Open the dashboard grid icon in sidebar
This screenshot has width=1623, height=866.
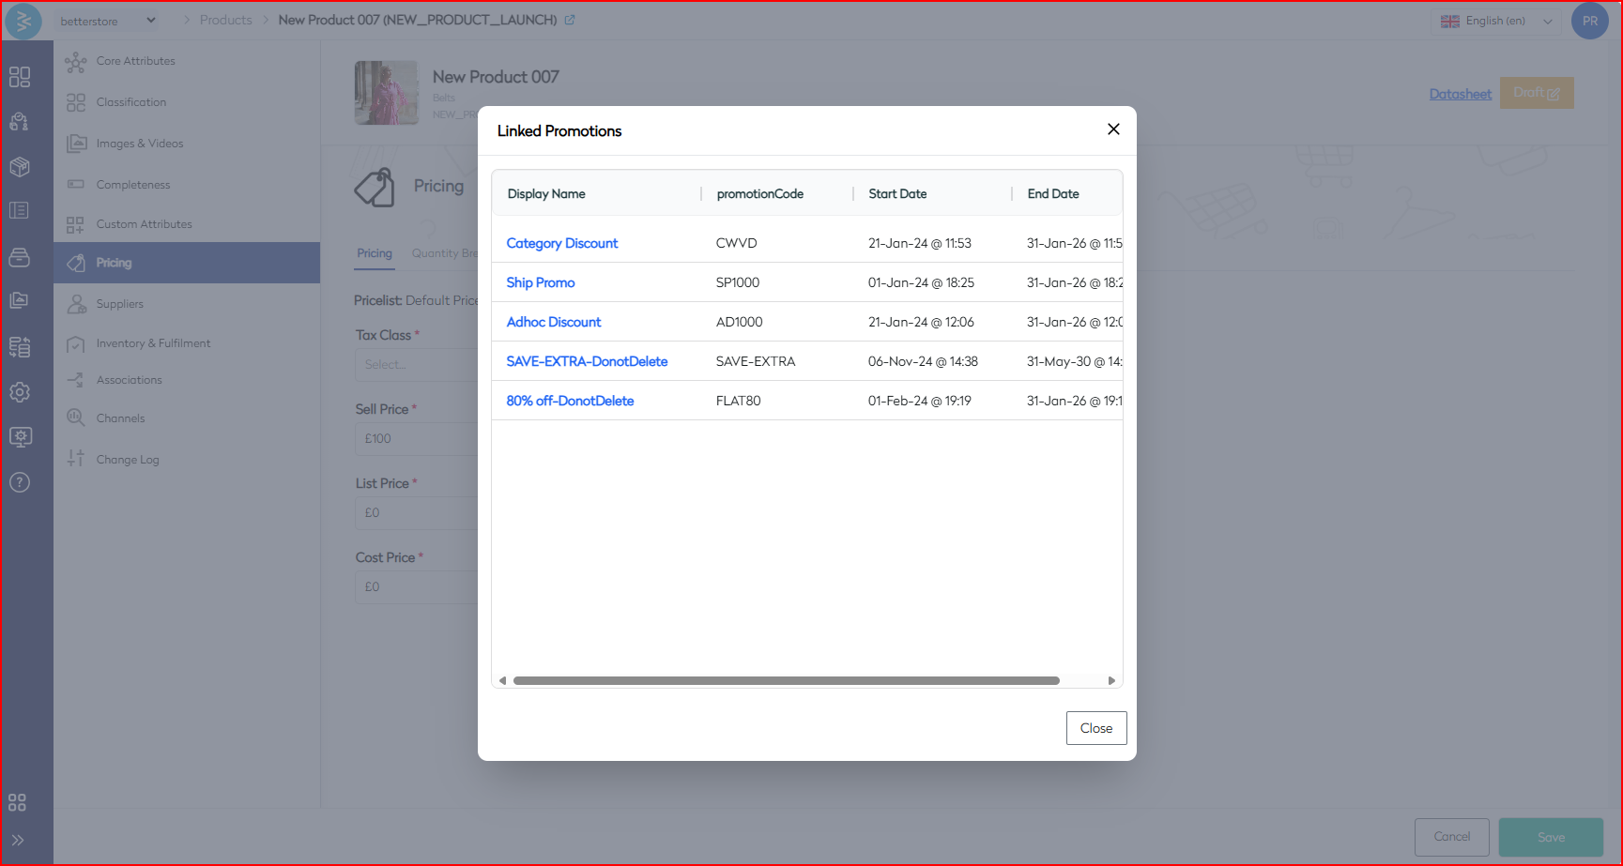coord(20,77)
